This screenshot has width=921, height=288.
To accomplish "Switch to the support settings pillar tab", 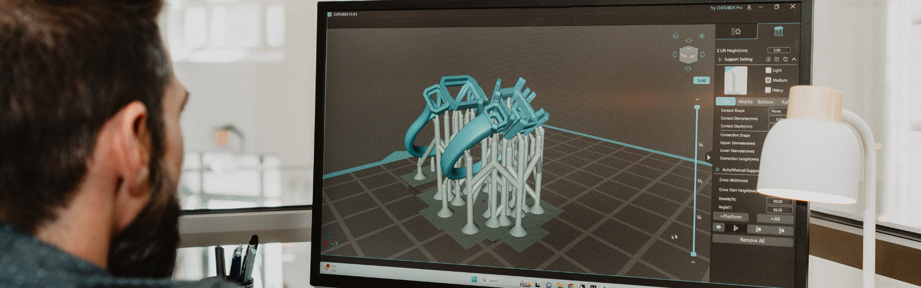I will [x=778, y=32].
